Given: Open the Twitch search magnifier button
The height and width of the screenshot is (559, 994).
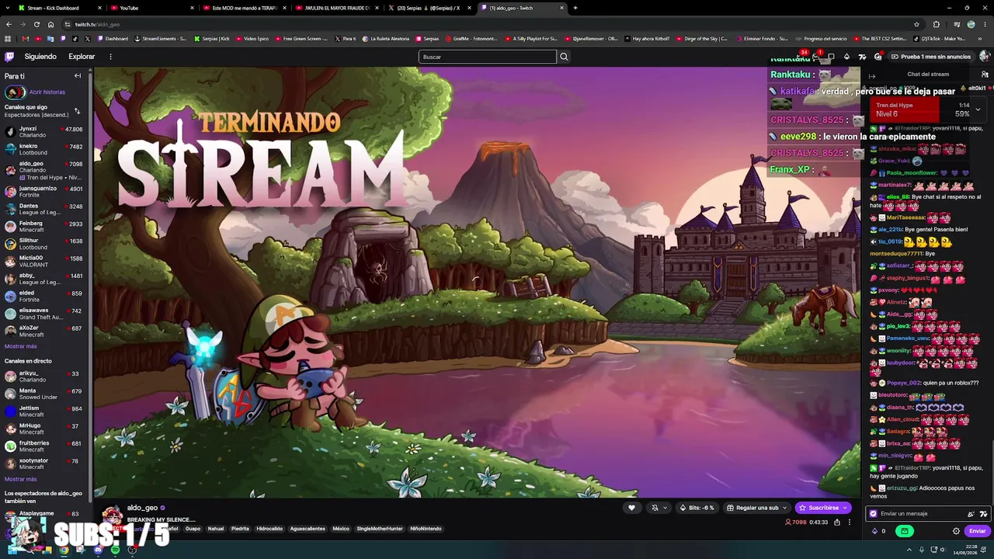Looking at the screenshot, I should [x=564, y=57].
